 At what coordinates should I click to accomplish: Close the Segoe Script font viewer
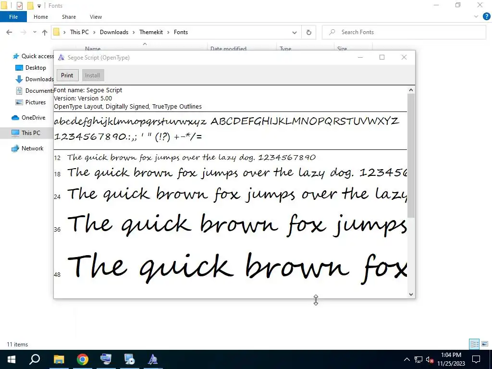click(x=404, y=57)
